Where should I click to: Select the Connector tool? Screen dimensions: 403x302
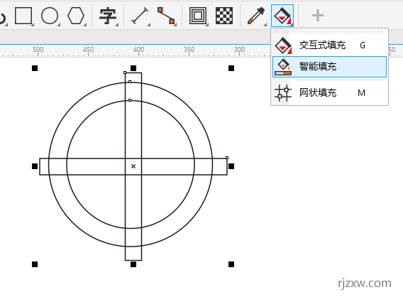[x=166, y=16]
